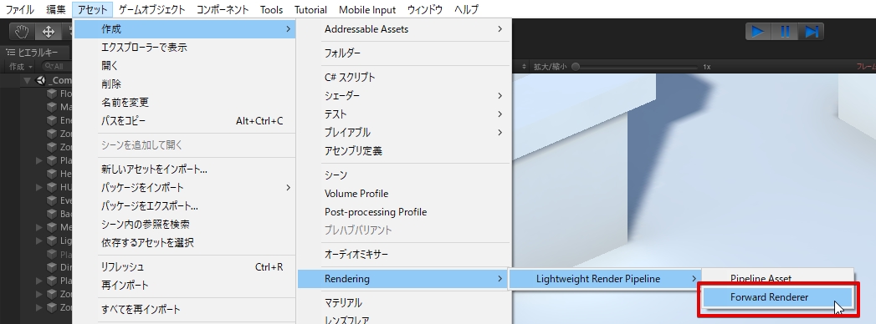Open the ウィンドウ menu
Viewport: 876px width, 324px height.
coord(424,9)
